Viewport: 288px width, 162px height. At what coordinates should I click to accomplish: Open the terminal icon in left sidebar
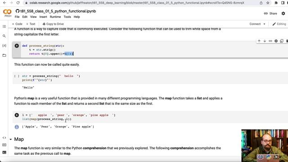point(4,153)
